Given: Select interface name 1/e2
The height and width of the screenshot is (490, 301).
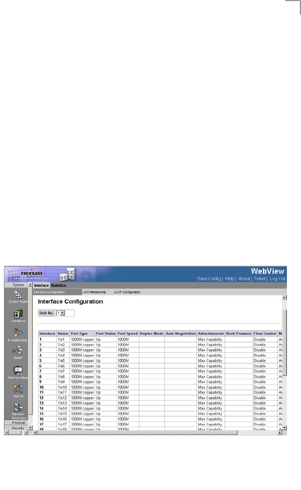Looking at the screenshot, I should (x=61, y=344).
